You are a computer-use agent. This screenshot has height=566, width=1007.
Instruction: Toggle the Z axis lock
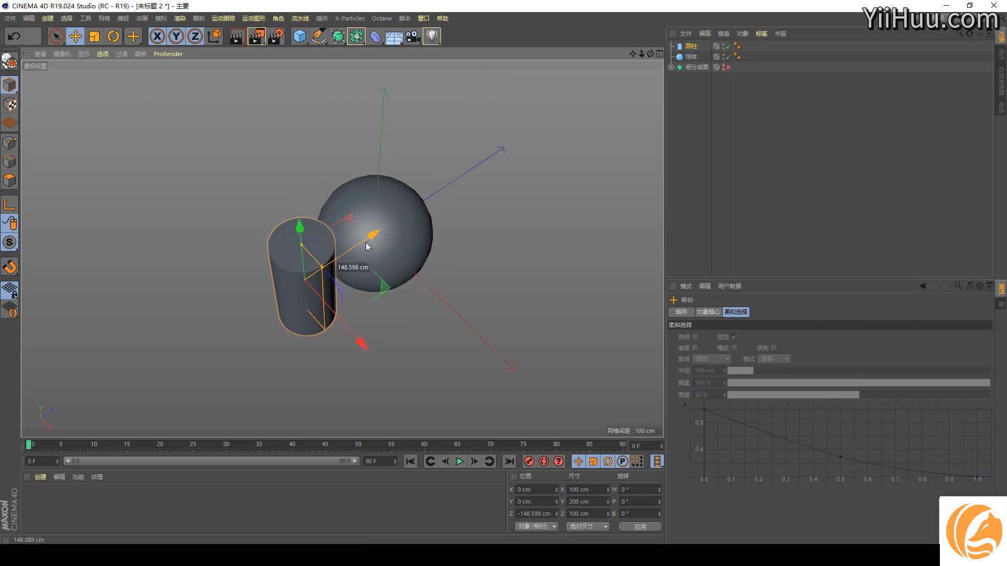(x=195, y=36)
